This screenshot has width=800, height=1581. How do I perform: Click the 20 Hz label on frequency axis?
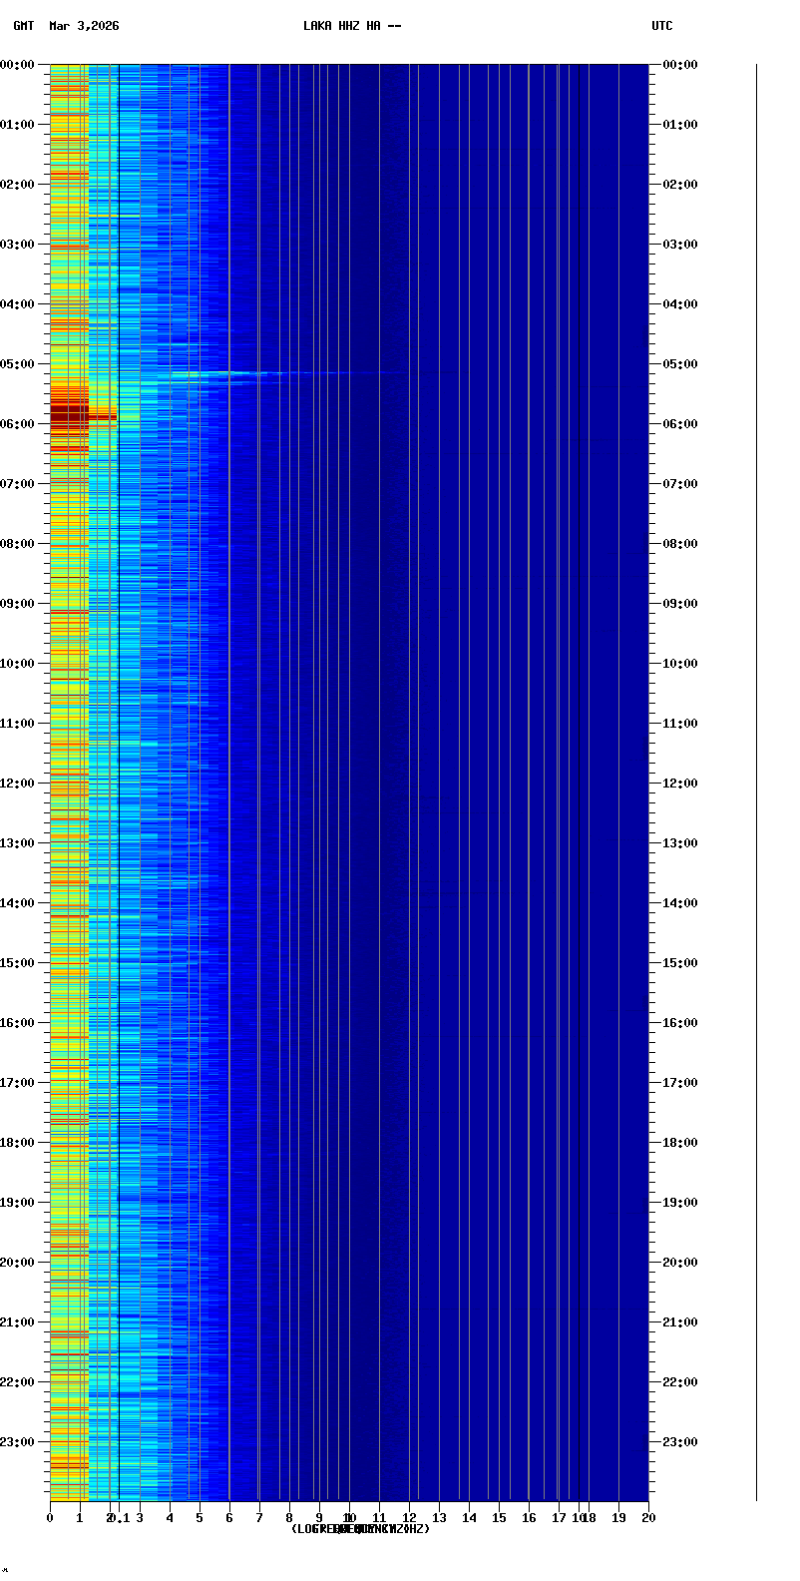648,1518
